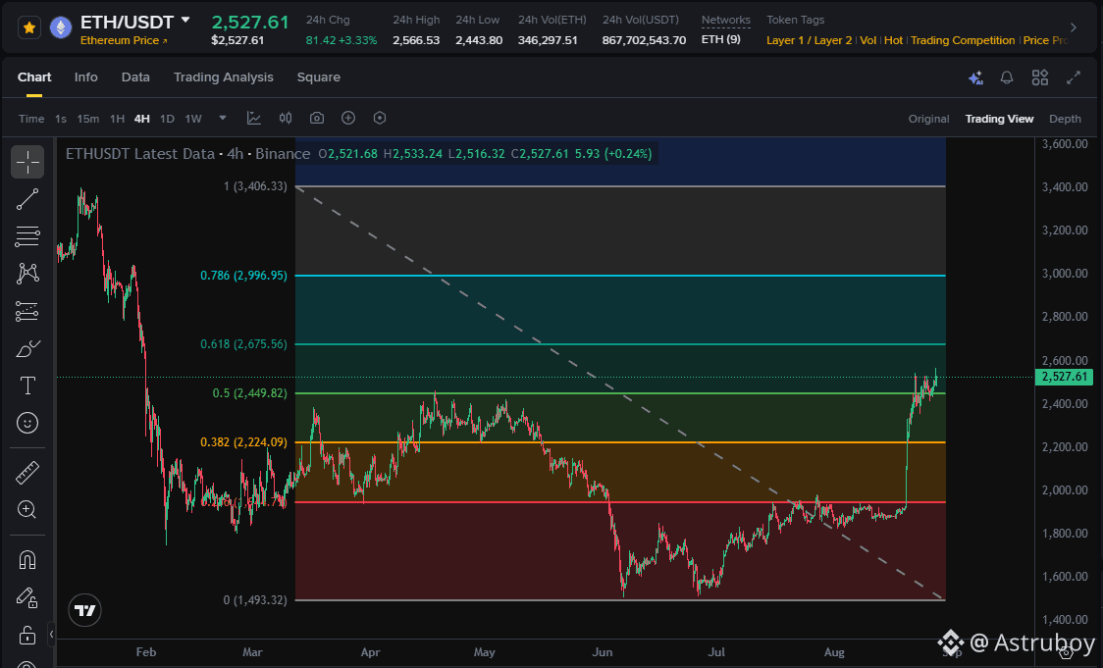Click the 2,527.61 current price label
This screenshot has height=668, width=1103.
pos(1065,377)
